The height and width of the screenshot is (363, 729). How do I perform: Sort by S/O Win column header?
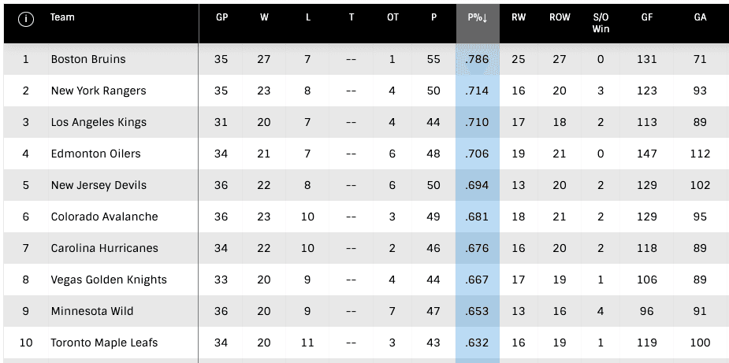(x=601, y=23)
